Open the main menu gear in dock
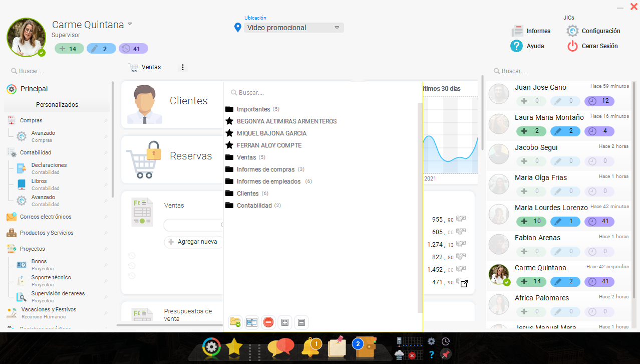640x364 pixels. pos(211,347)
